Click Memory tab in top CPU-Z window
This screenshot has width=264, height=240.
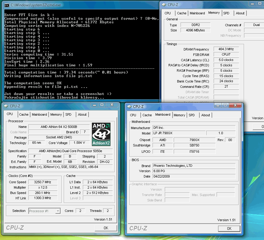[214, 13]
